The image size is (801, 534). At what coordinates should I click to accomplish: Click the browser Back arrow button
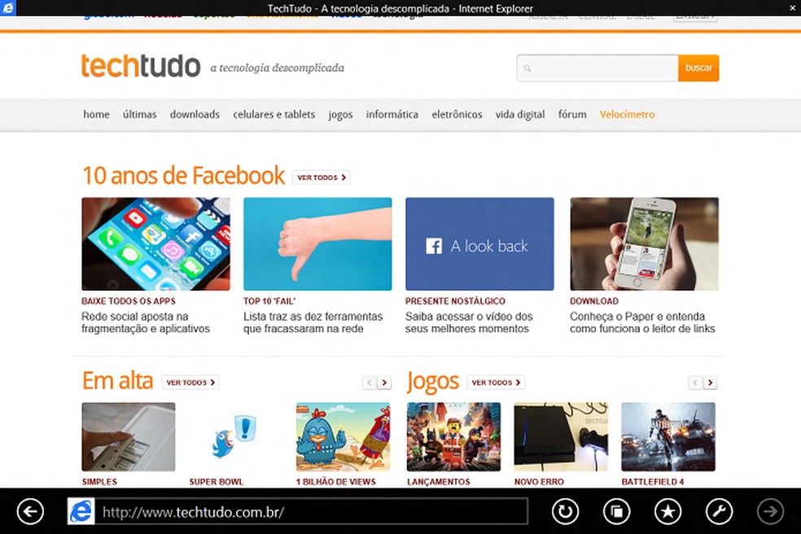tap(30, 511)
